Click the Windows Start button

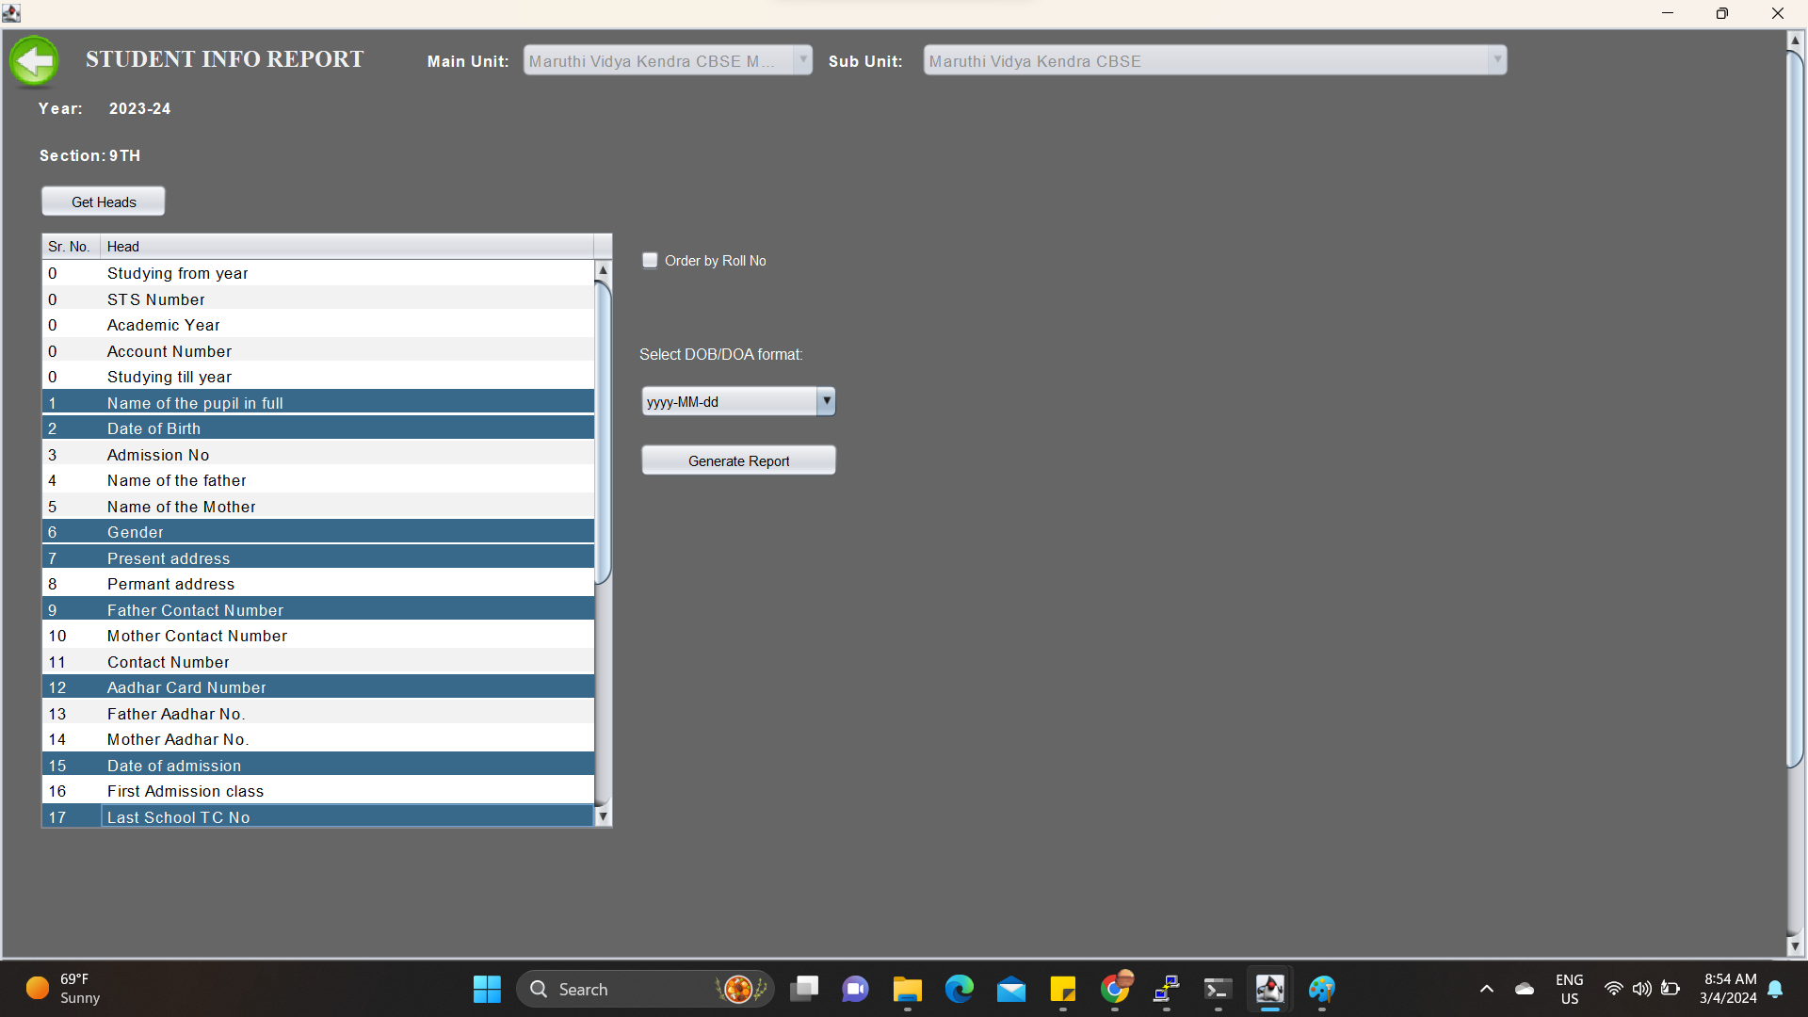(487, 989)
